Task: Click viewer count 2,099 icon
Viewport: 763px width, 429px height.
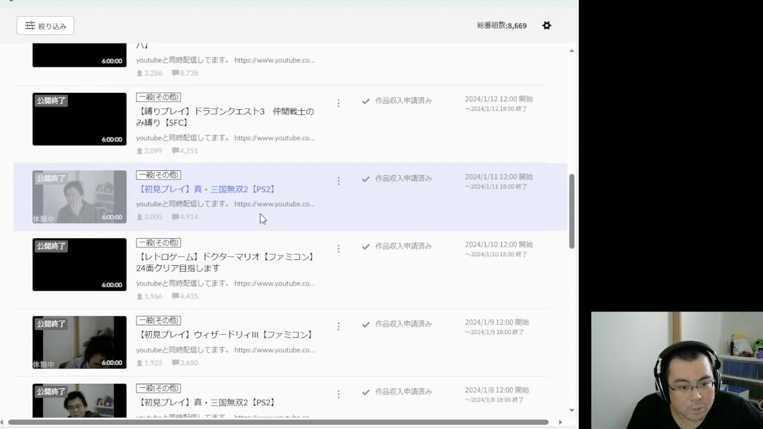Action: coord(139,151)
